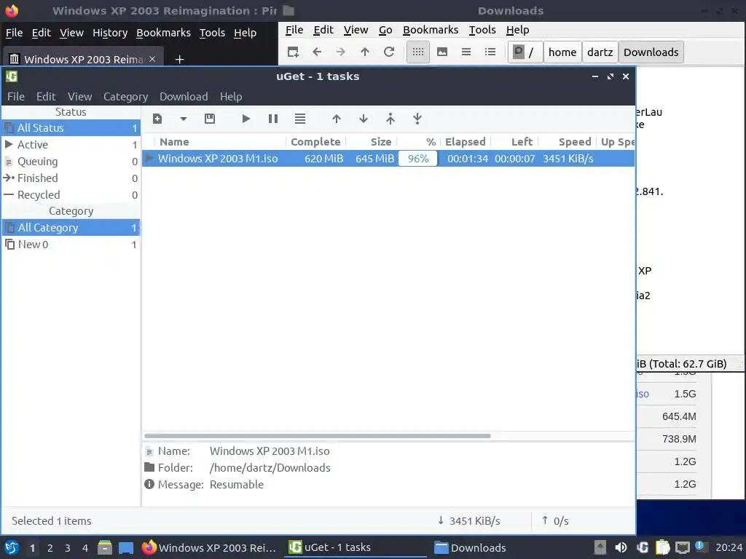Click Resumable message text

click(x=237, y=484)
